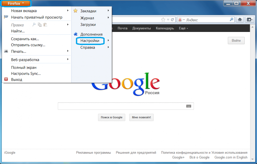Click the Home button in the toolbar

[x=240, y=20]
